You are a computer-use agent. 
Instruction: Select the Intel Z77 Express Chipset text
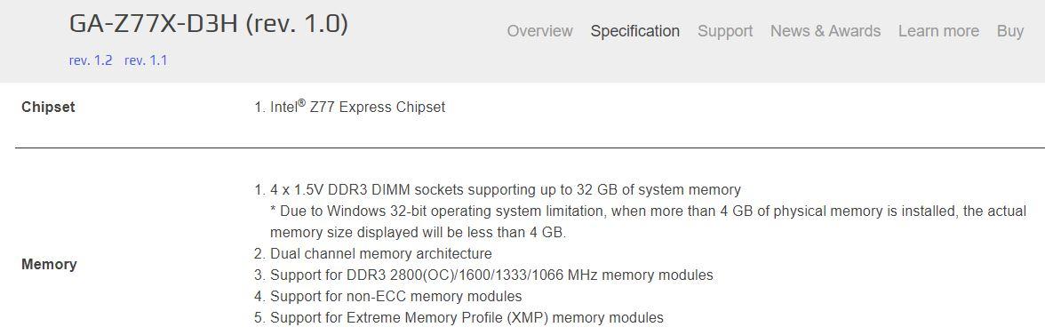pyautogui.click(x=357, y=107)
